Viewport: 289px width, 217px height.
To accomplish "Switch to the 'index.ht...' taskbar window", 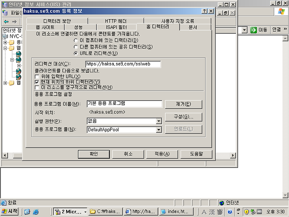I will pos(176,212).
